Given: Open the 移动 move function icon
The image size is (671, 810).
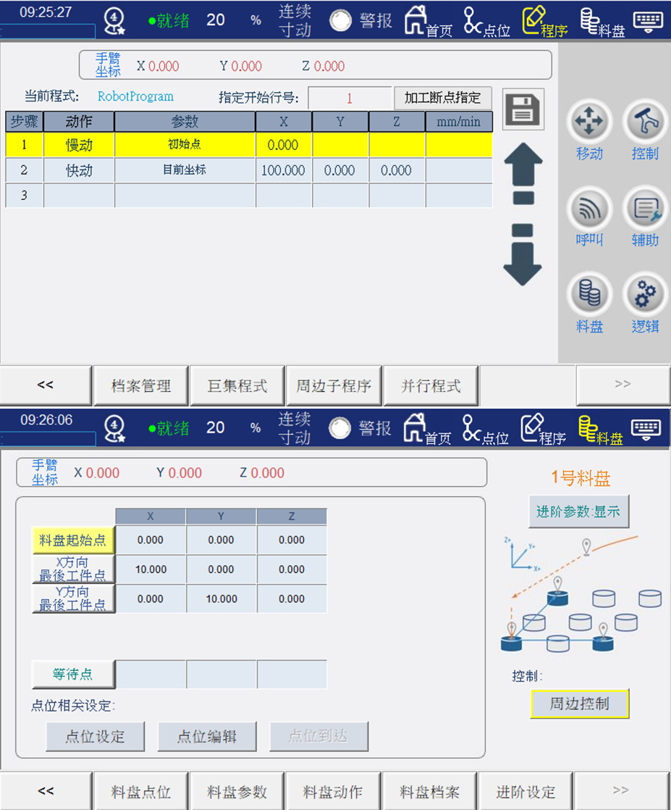Looking at the screenshot, I should [x=588, y=122].
